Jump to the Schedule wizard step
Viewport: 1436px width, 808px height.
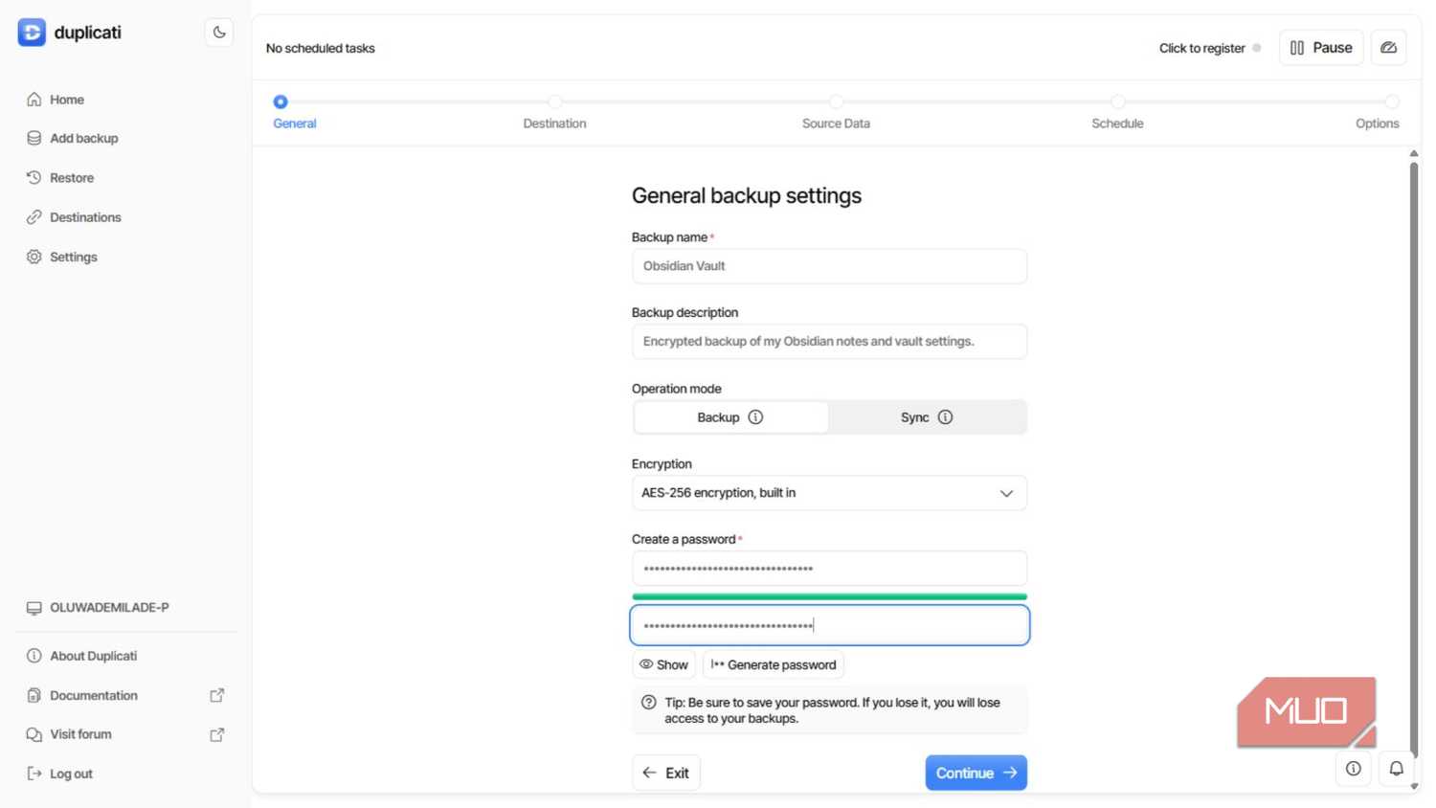tap(1117, 113)
